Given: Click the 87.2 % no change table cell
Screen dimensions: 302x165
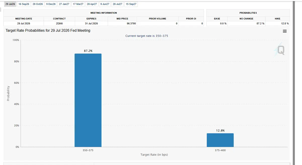Looking at the screenshot, I should click(246, 24).
